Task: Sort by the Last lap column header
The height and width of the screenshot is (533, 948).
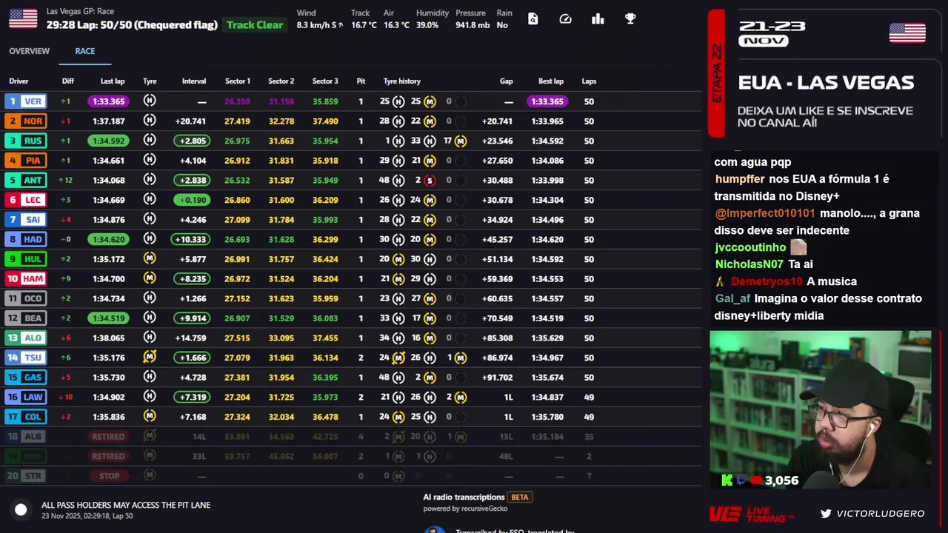Action: 113,81
